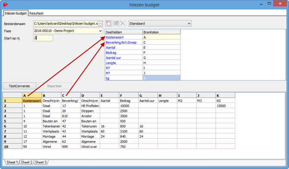Click the cell with value 999
Image resolution: width=289 pixels, height=169 pixels.
(x=71, y=147)
